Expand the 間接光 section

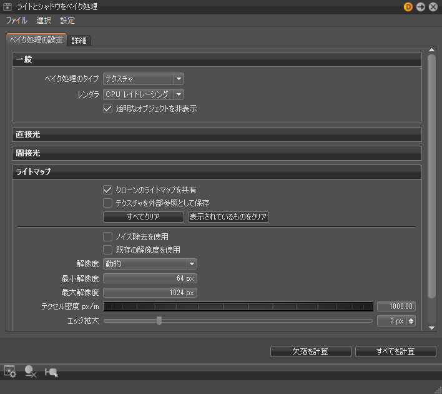(x=217, y=153)
